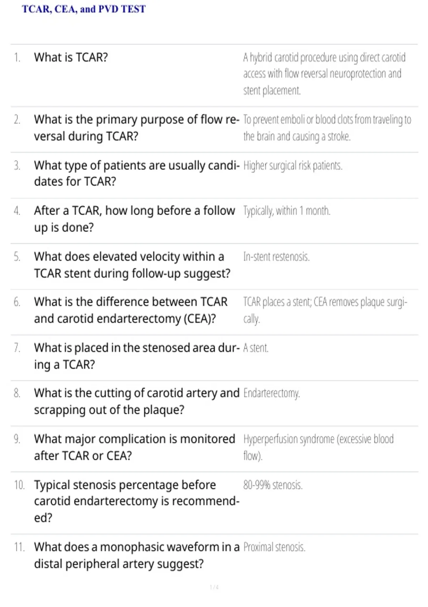Click answer 'Typically, within 1 month'
Image resolution: width=428 pixels, height=607 pixels.
click(x=287, y=211)
